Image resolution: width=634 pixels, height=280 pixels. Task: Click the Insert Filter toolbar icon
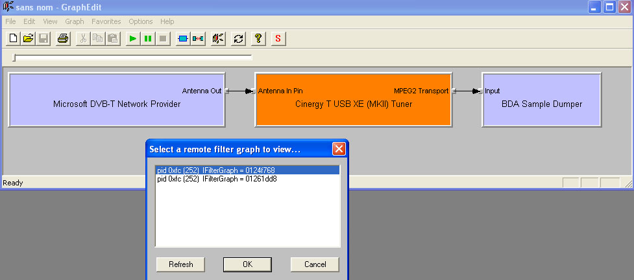pyautogui.click(x=183, y=39)
